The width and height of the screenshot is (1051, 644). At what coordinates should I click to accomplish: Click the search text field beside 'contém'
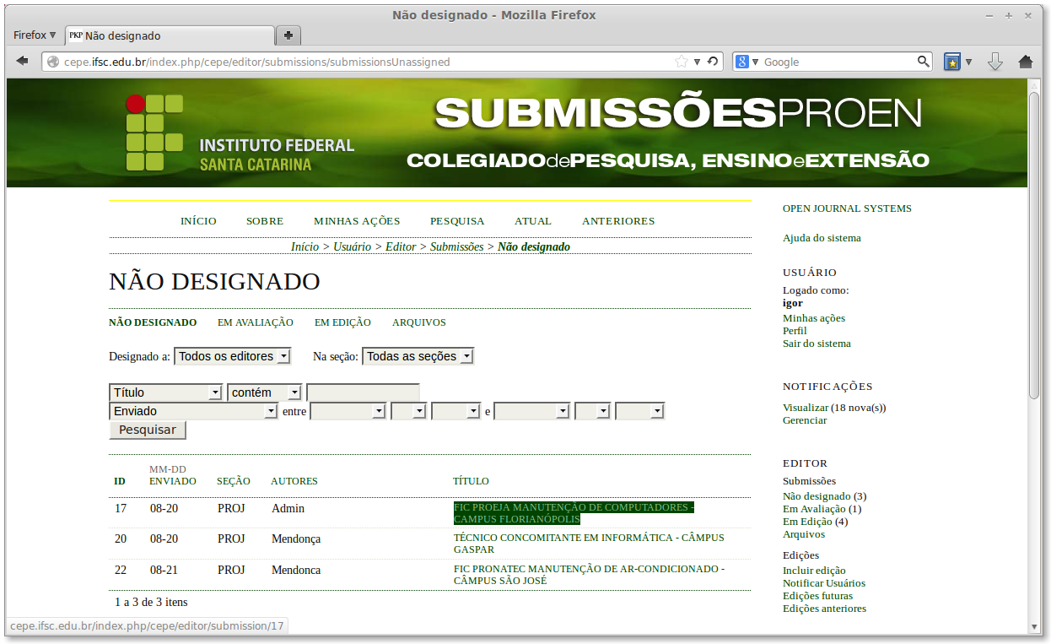(363, 392)
